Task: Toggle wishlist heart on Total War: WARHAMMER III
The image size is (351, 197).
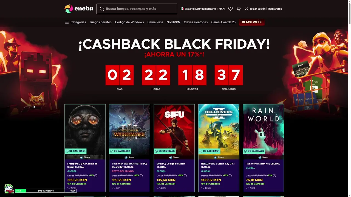Action: [x=114, y=188]
